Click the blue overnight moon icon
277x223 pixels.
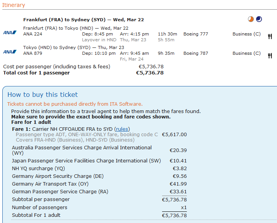[259, 19]
